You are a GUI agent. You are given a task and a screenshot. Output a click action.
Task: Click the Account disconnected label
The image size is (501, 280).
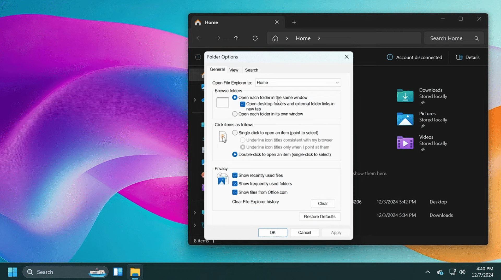419,57
